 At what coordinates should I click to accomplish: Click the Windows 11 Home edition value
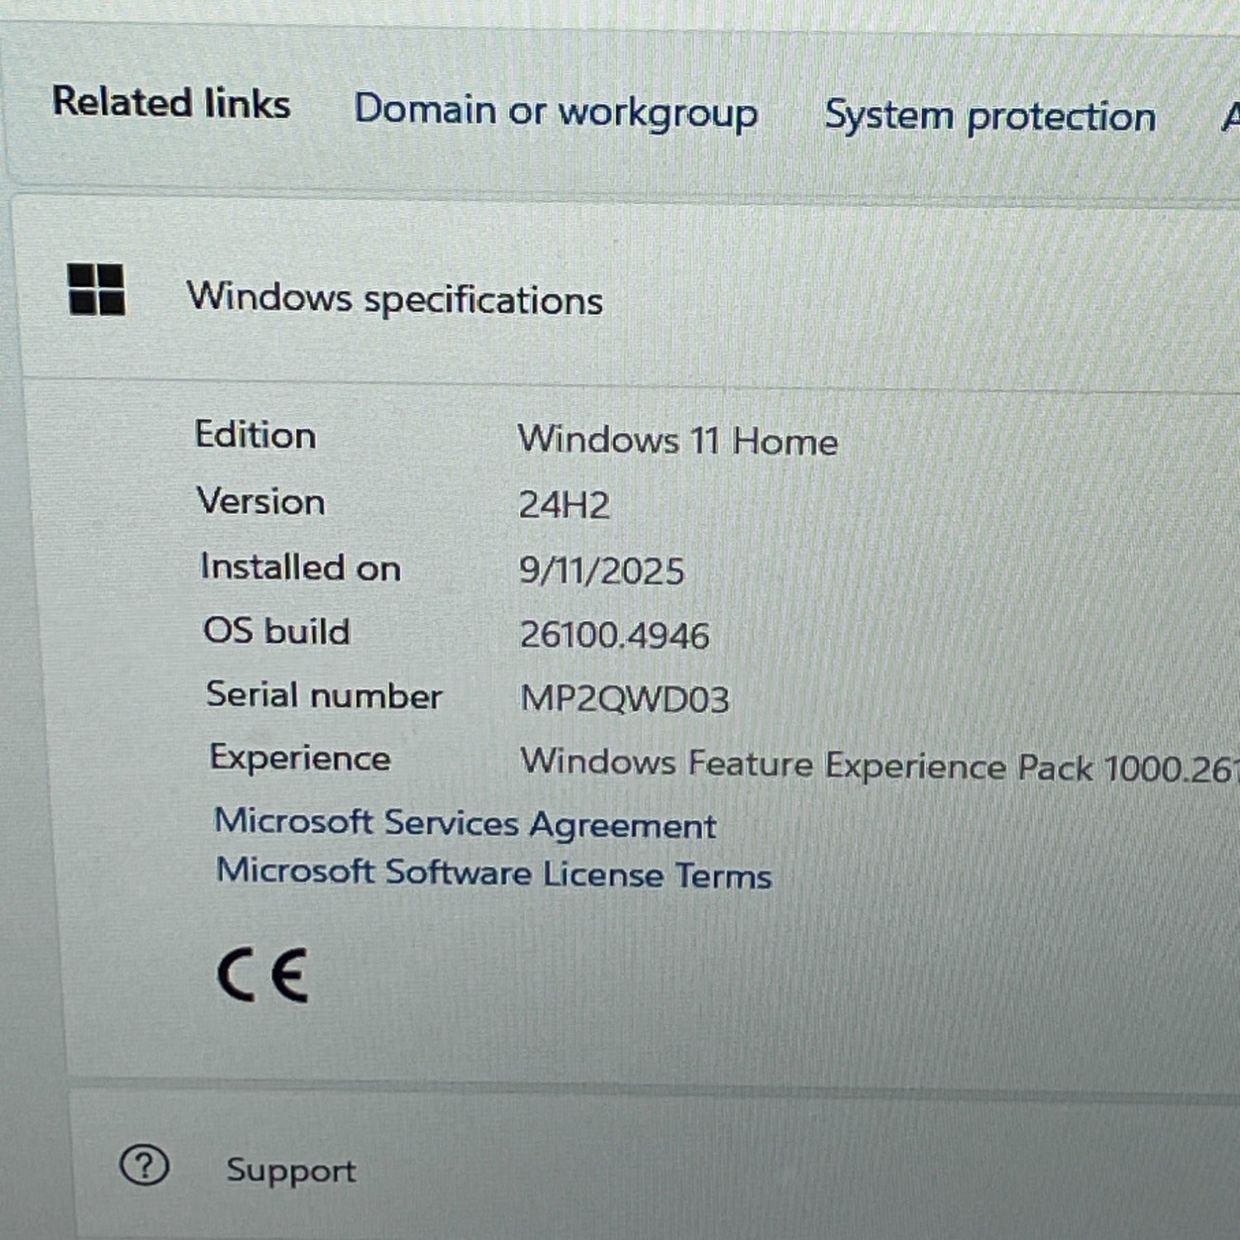[678, 440]
